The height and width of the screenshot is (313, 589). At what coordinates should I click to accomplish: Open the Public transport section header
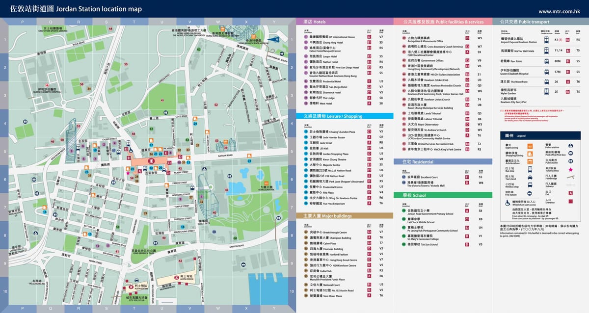[x=540, y=22]
